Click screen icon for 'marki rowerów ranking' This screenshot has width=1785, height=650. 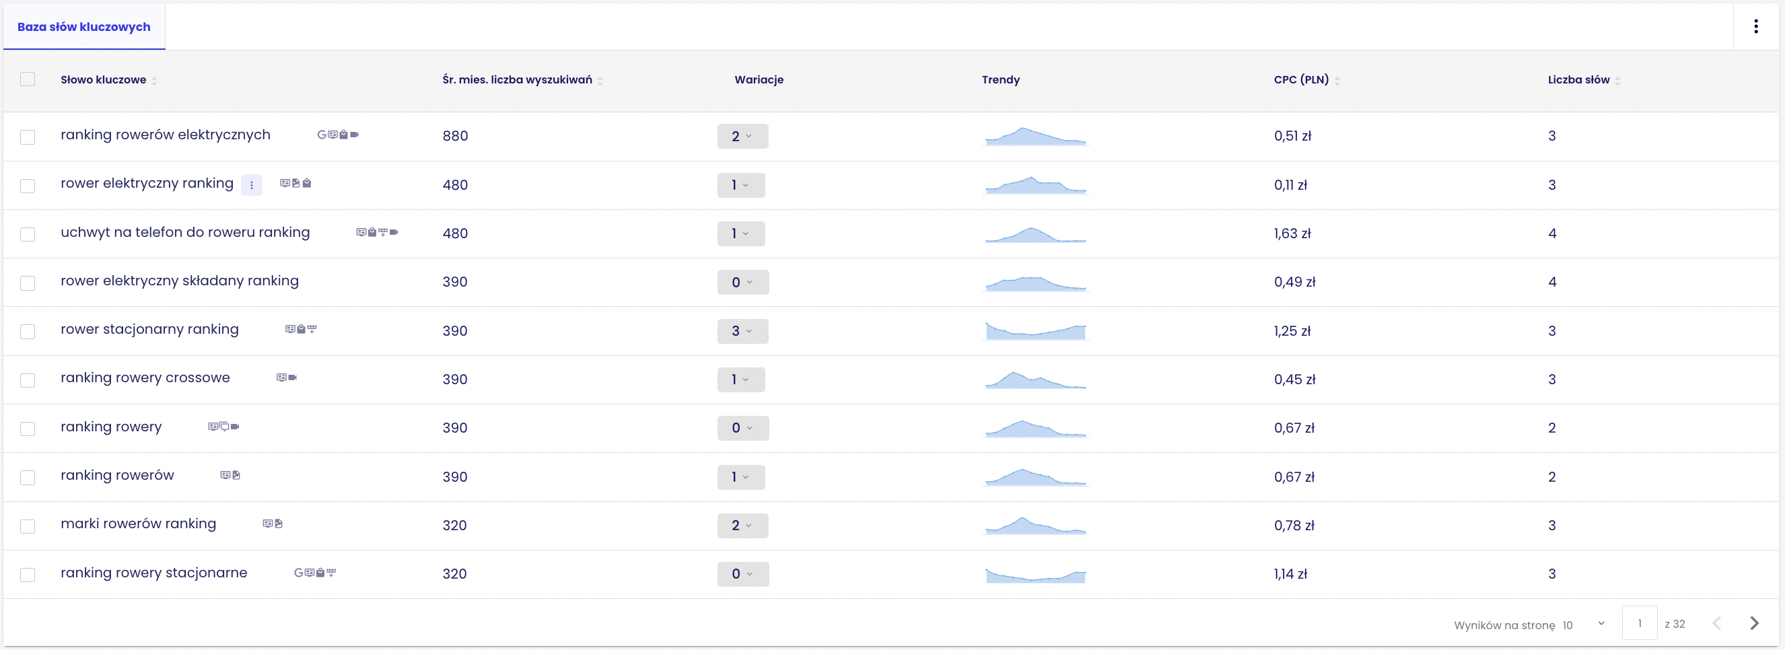267,524
